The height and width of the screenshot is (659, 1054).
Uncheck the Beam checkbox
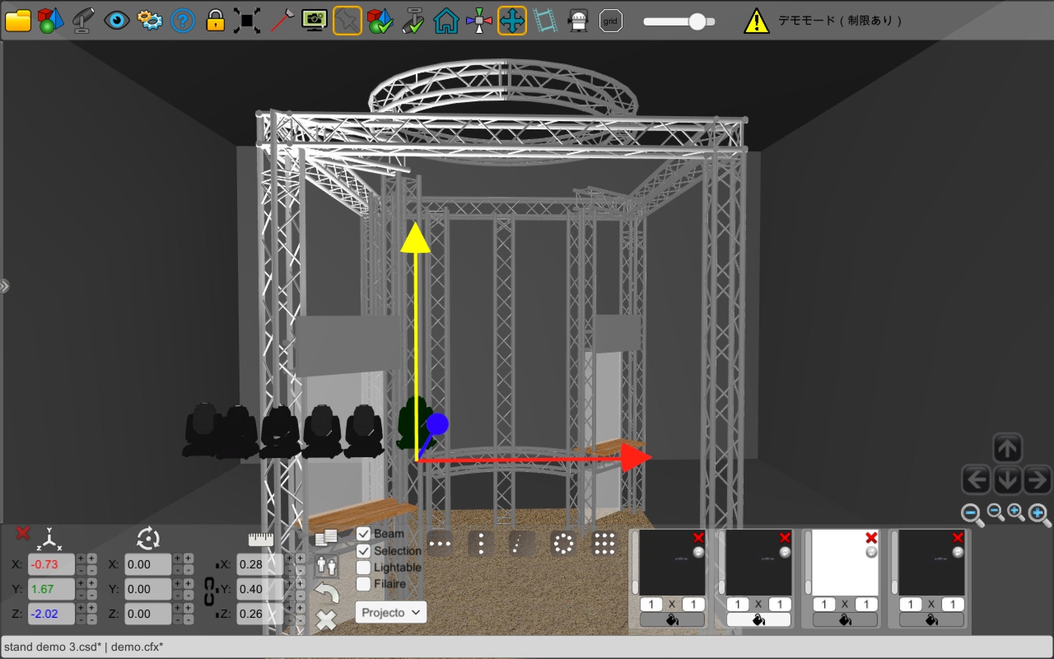click(364, 534)
